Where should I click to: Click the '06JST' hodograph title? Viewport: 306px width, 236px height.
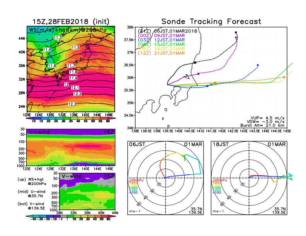coord(137,144)
